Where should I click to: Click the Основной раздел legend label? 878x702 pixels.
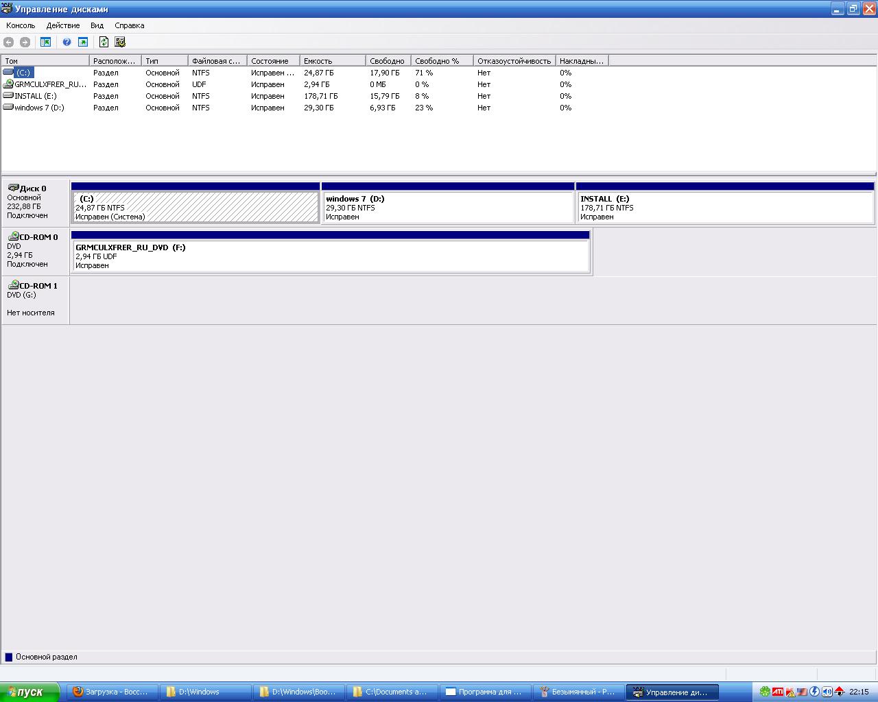47,657
